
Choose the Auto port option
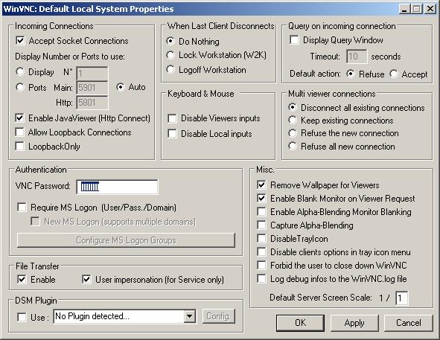point(121,87)
